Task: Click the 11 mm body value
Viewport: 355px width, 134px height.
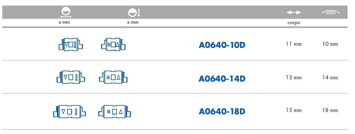Action: coord(294,44)
